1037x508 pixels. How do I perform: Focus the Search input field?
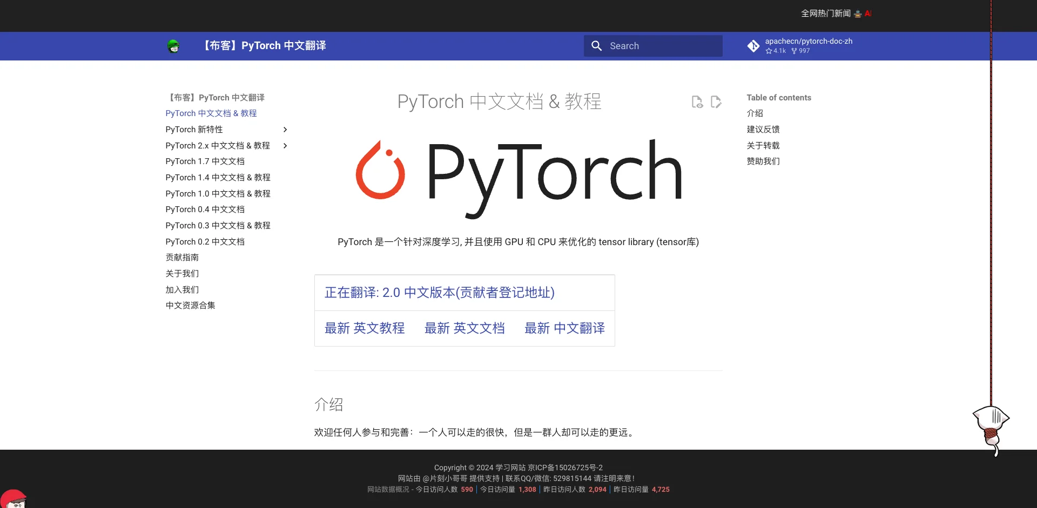(653, 46)
